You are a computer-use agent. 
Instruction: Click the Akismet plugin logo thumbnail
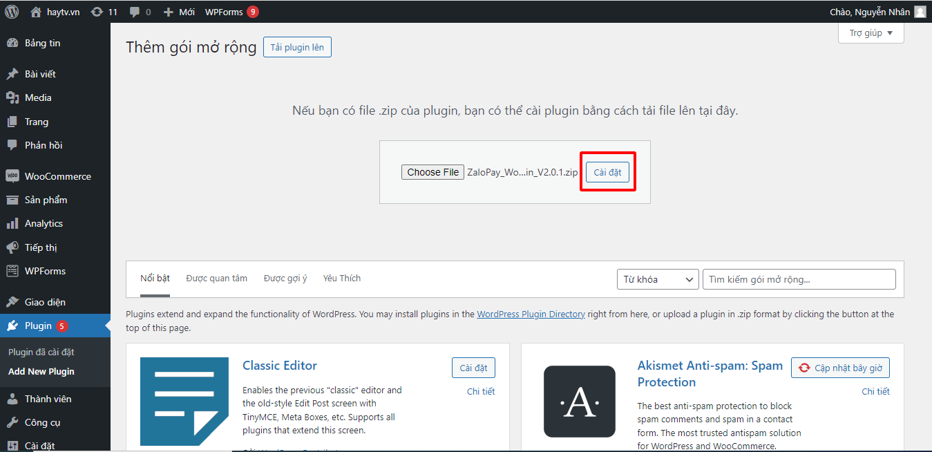point(580,402)
